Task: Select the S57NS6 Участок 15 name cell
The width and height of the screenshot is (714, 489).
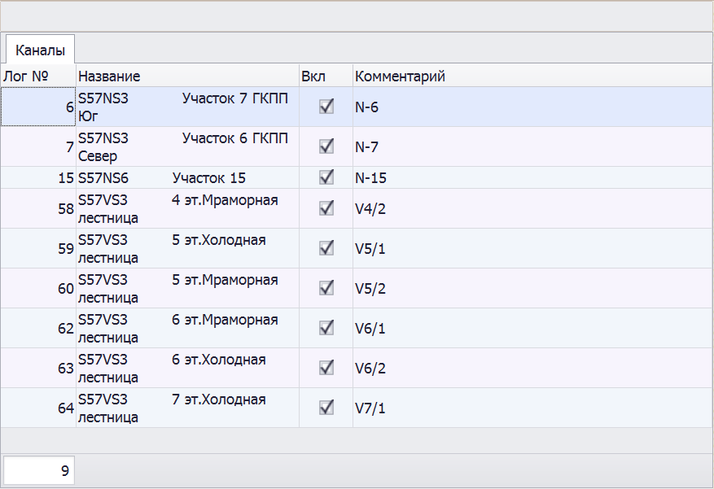Action: [187, 178]
